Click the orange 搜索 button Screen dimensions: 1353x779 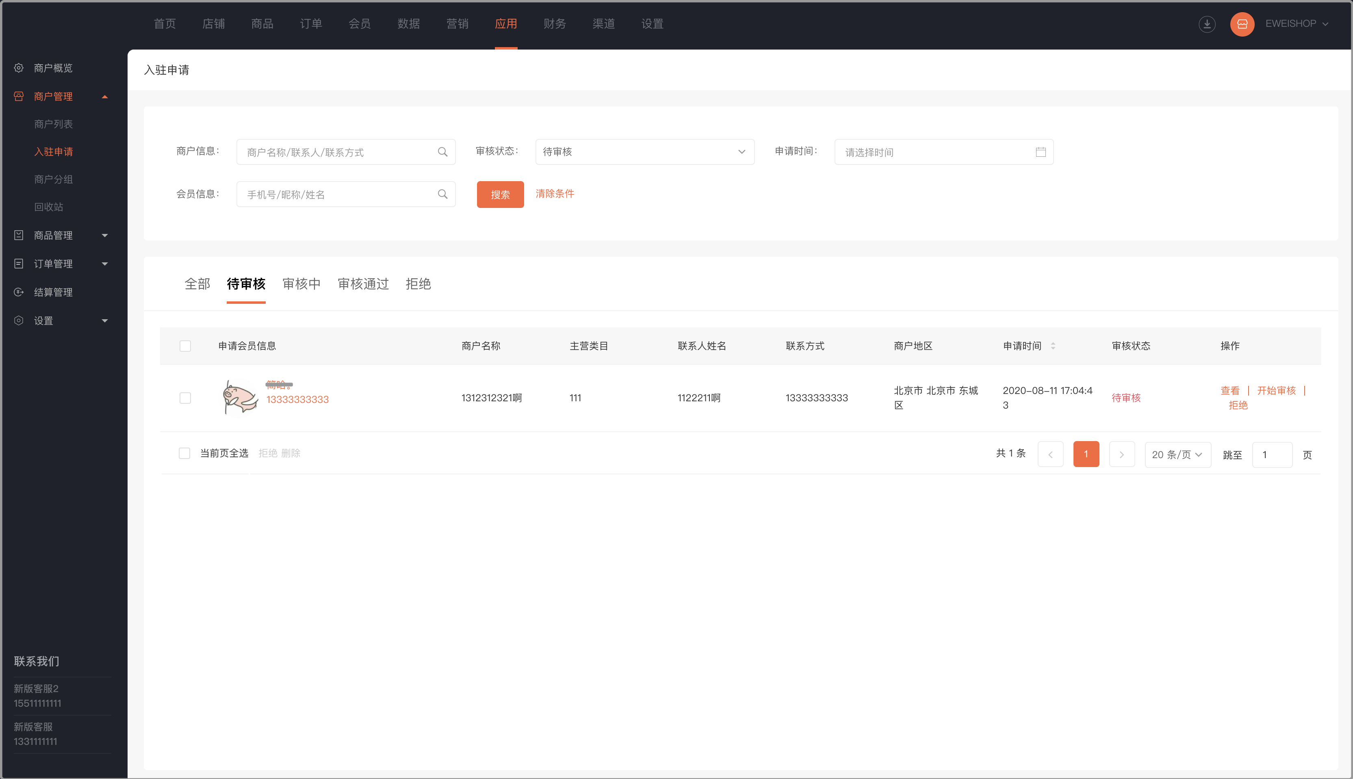500,194
